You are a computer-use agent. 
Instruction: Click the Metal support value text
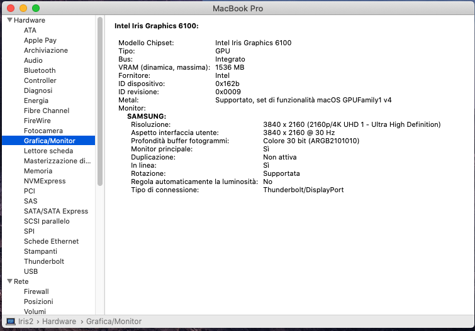pyautogui.click(x=303, y=100)
